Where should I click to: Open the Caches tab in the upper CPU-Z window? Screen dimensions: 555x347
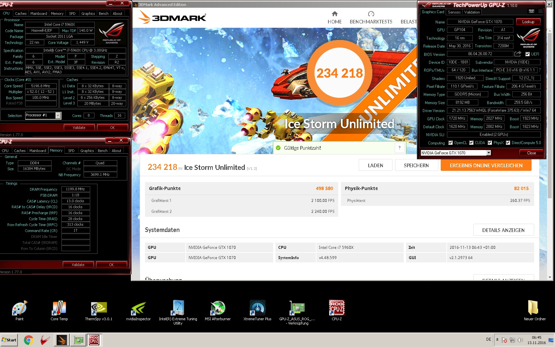(21, 14)
